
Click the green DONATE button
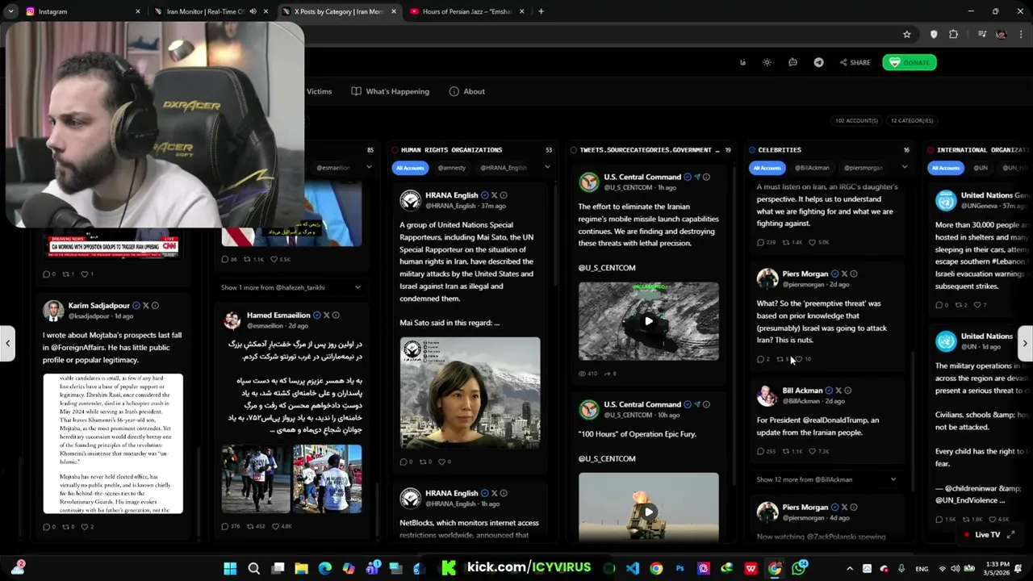(910, 62)
